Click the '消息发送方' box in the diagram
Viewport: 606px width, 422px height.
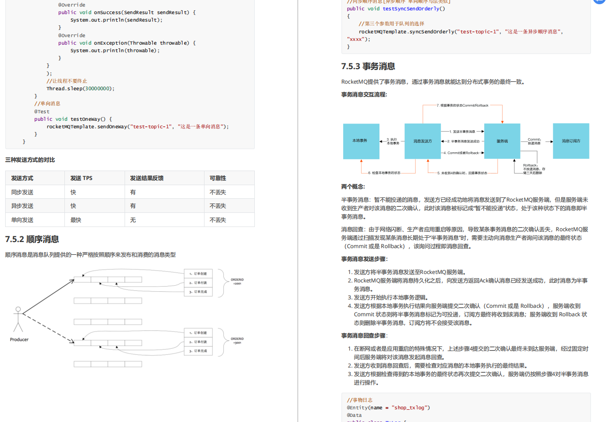[x=423, y=141]
